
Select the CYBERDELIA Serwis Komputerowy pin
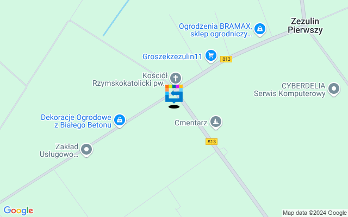[334, 89]
